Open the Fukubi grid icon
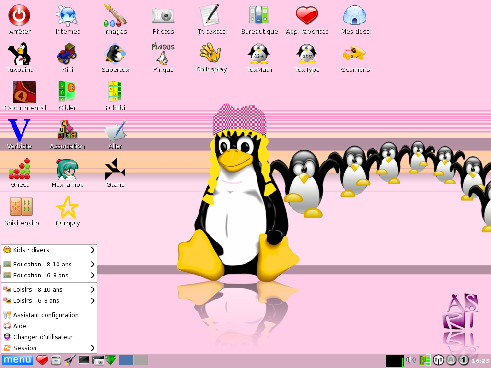This screenshot has height=368, width=491. coord(115,92)
